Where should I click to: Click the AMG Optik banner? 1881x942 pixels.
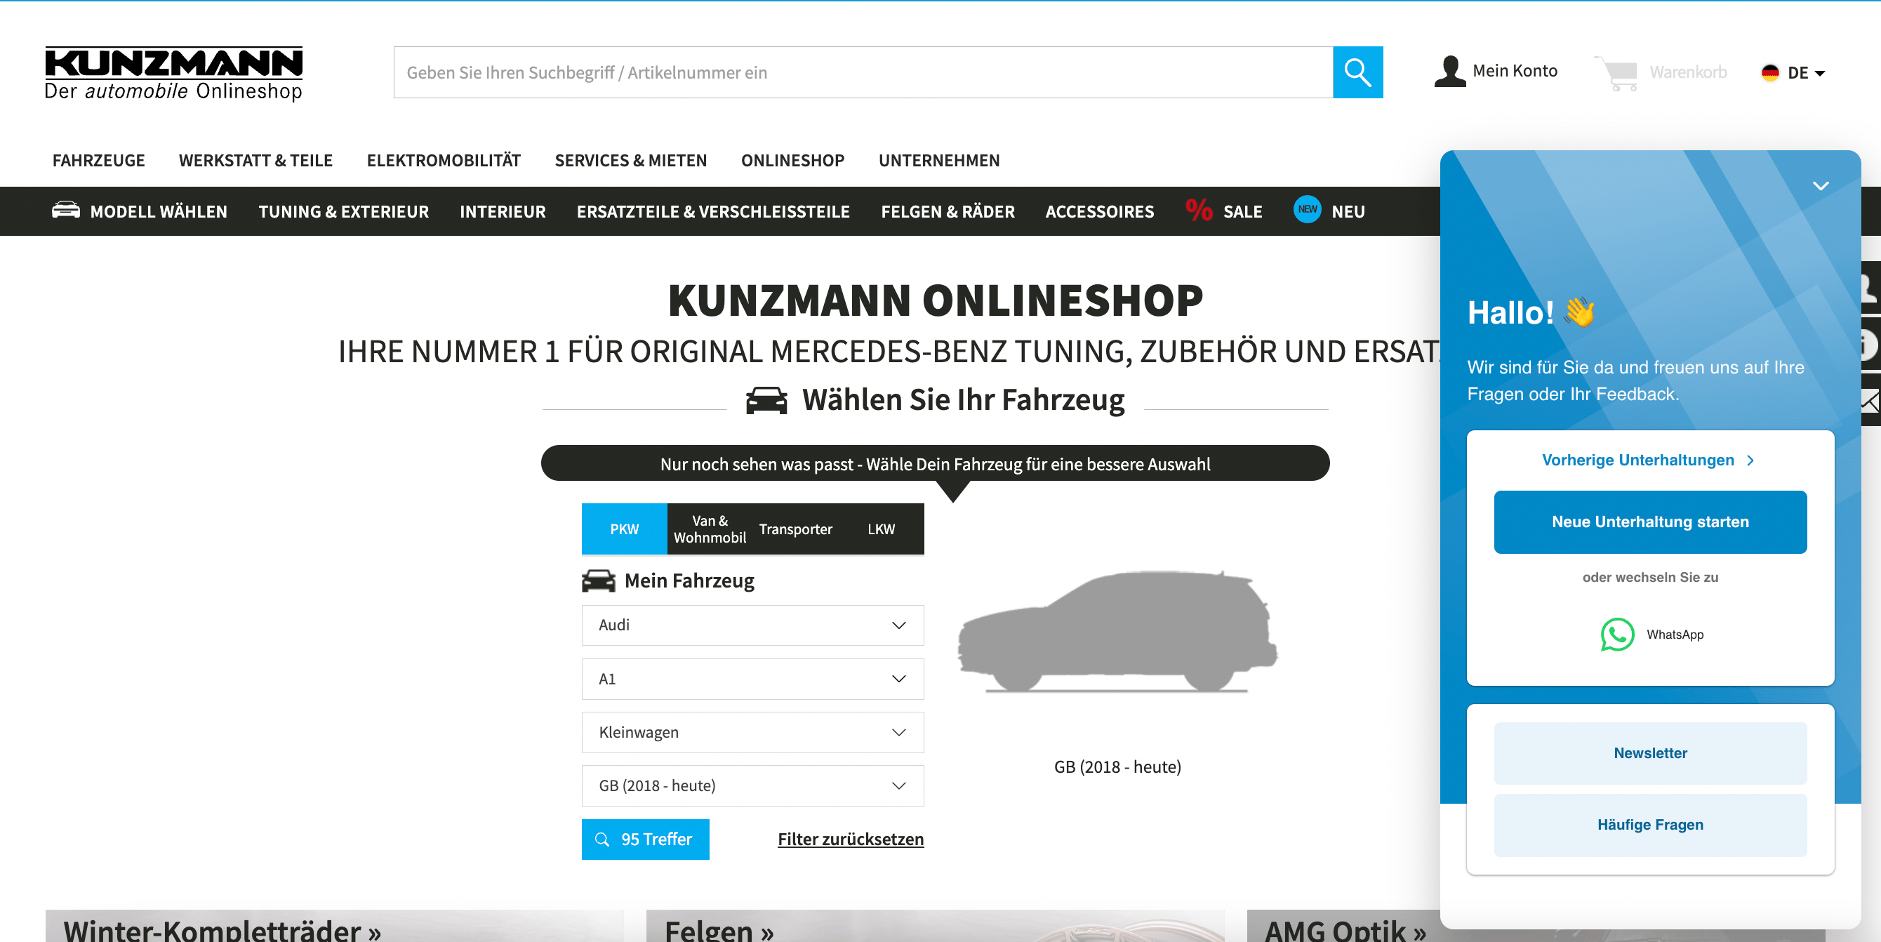1343,925
